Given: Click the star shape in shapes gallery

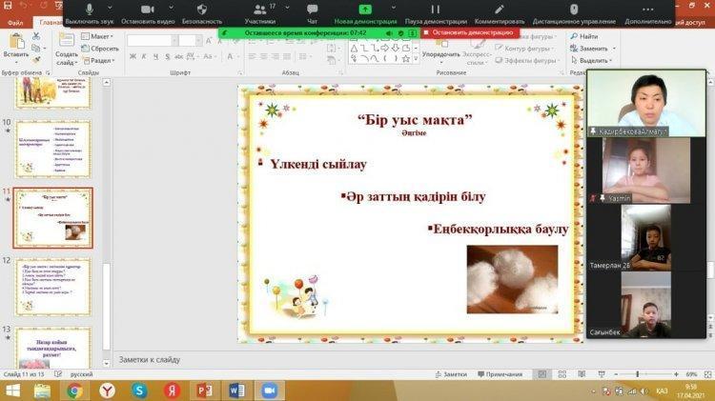Looking at the screenshot, I should [406, 58].
